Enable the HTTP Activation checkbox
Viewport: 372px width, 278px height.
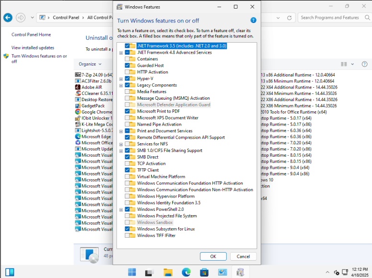click(127, 72)
